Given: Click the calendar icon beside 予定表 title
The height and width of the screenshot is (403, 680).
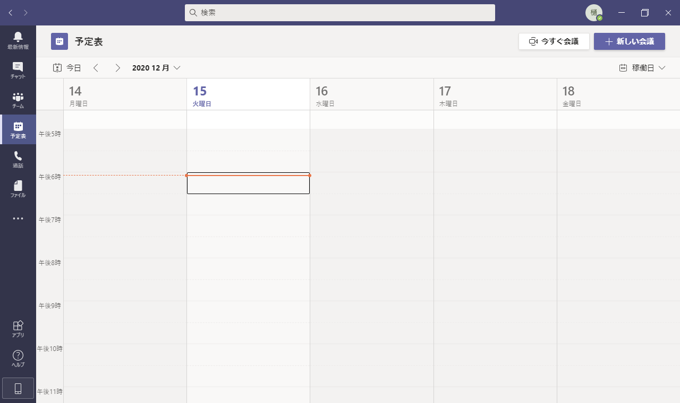Looking at the screenshot, I should click(59, 41).
